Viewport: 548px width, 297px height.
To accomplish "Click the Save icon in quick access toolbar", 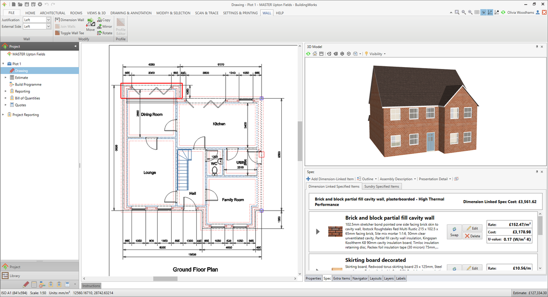I will click(x=27, y=4).
